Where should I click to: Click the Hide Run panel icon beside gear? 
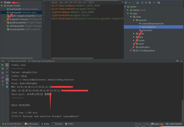[x=181, y=61]
